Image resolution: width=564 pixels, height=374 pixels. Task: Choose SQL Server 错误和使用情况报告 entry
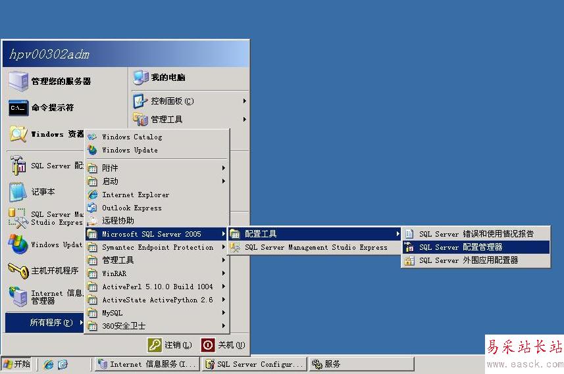476,234
